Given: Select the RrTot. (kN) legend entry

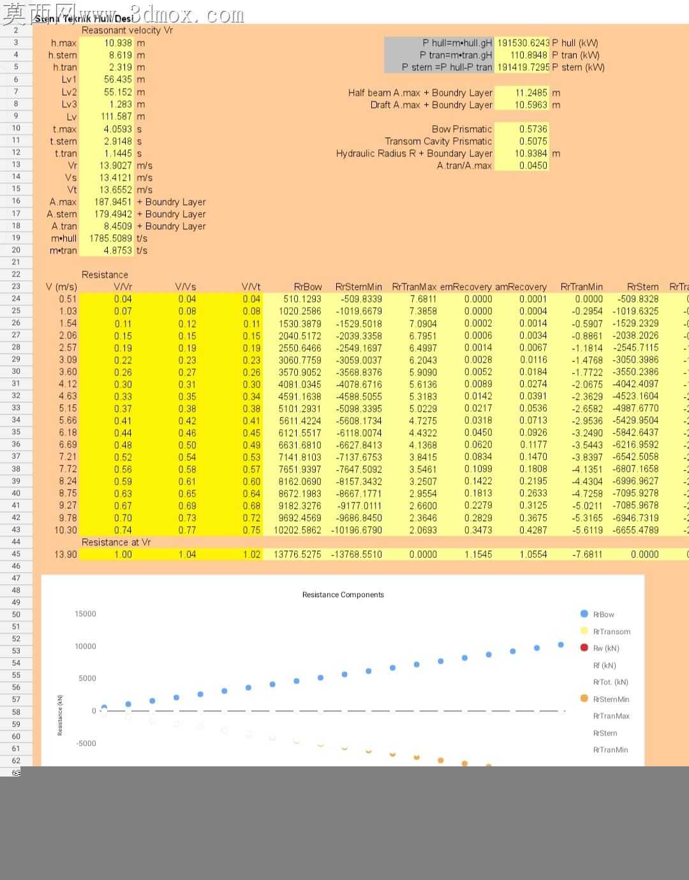Looking at the screenshot, I should tap(611, 682).
